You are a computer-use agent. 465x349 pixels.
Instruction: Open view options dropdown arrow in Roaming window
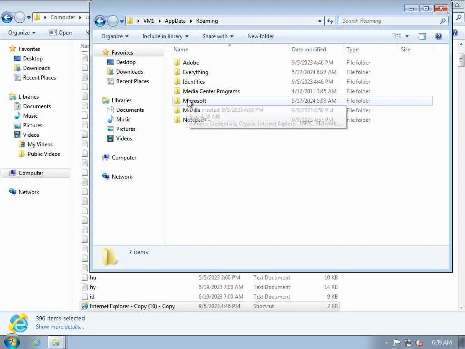tap(407, 36)
